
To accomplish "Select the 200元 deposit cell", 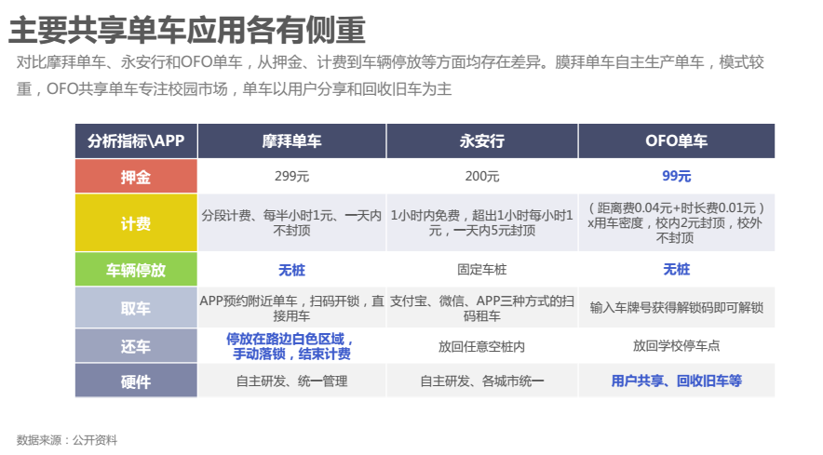I will tap(481, 177).
